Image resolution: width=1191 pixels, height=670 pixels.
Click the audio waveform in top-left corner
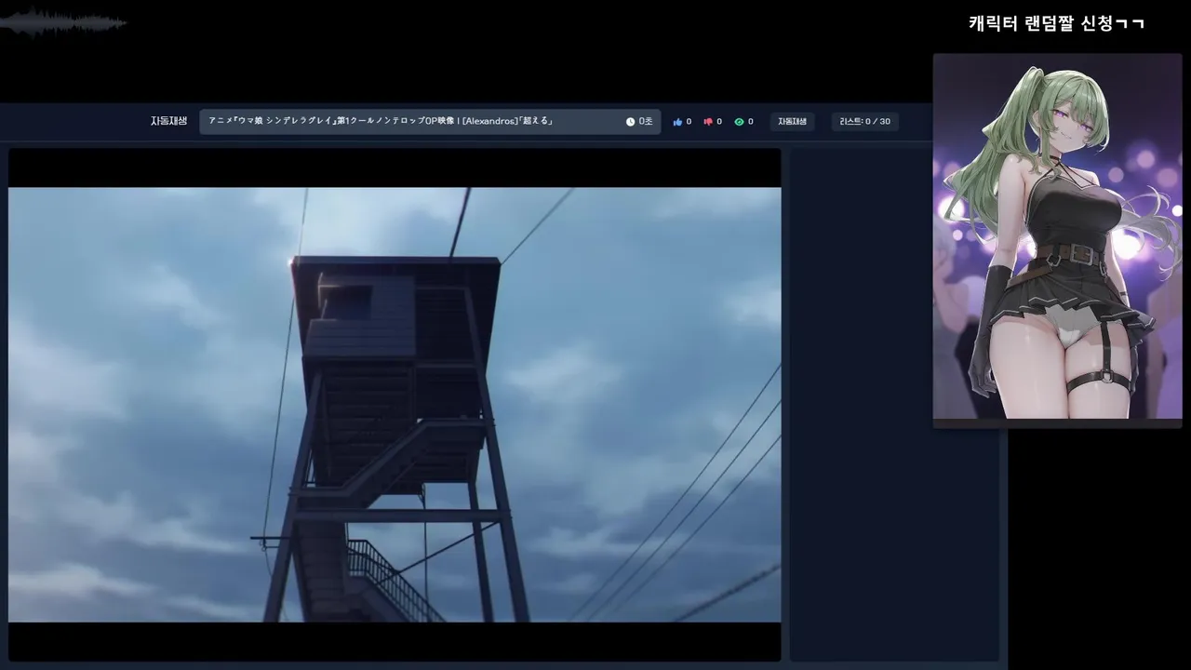tap(63, 22)
